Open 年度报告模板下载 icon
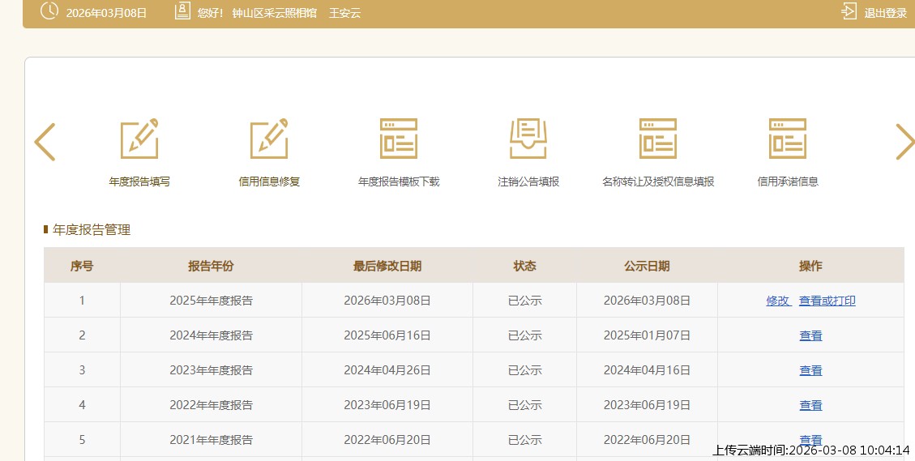Image resolution: width=915 pixels, height=461 pixels. pyautogui.click(x=399, y=139)
